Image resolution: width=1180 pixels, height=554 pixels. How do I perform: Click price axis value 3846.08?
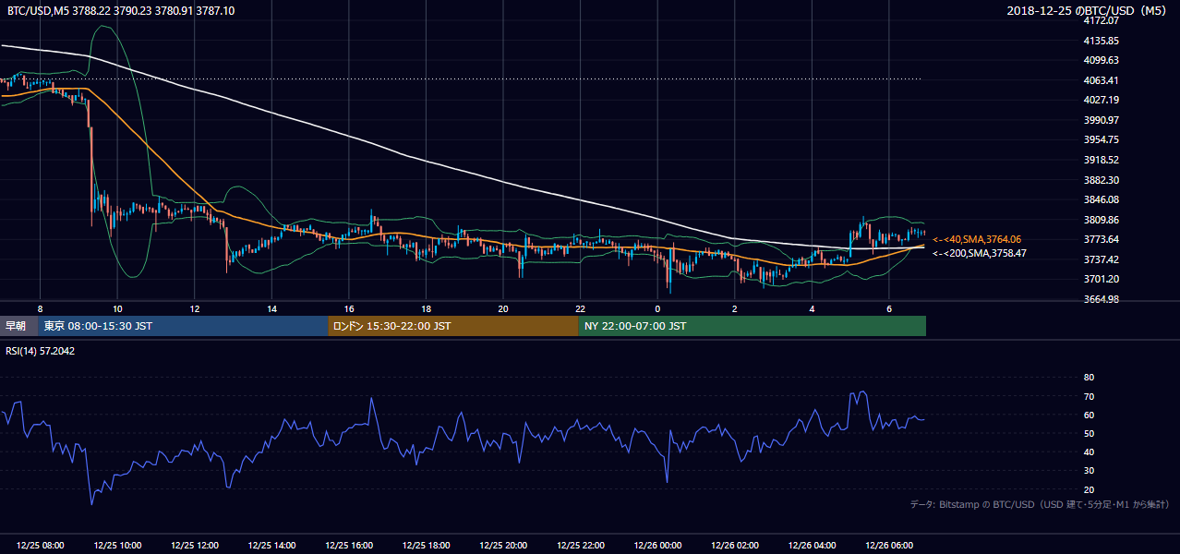coord(1101,199)
